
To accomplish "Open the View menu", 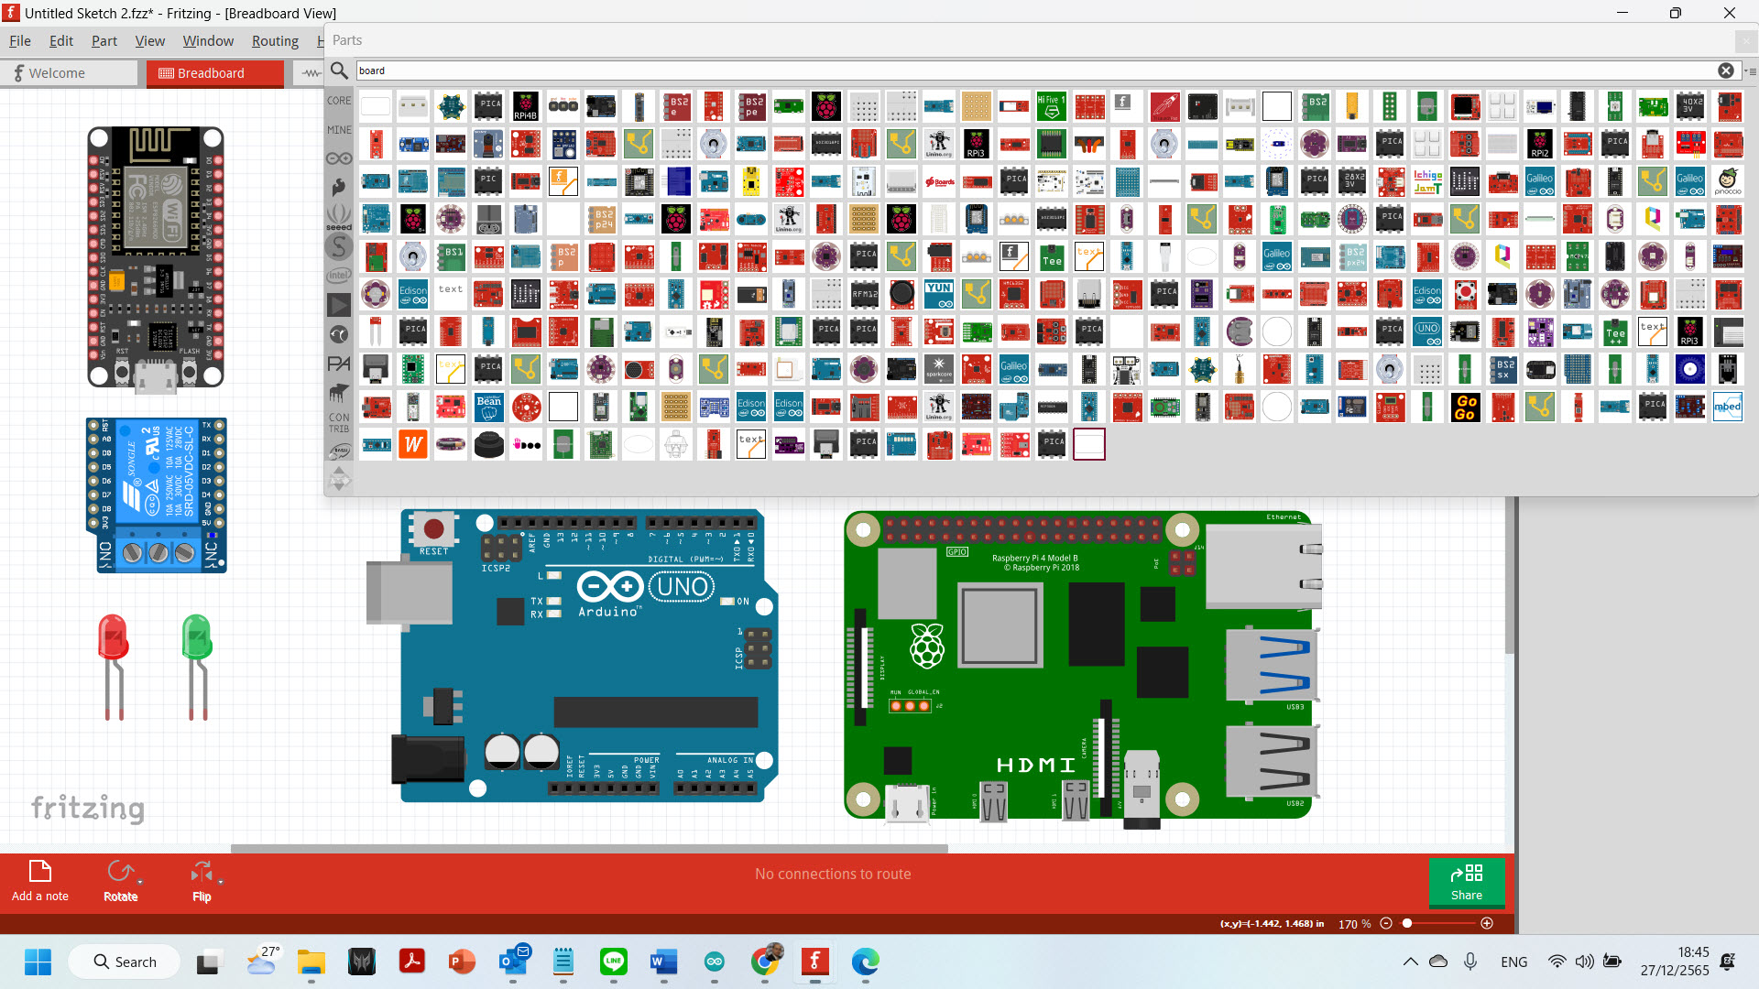I will pyautogui.click(x=150, y=40).
